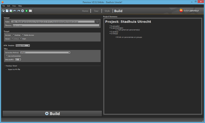Click the Jpeg quality spinner
The height and width of the screenshot is (123, 205).
18,60
